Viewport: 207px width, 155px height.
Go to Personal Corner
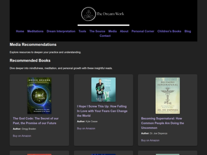point(143,31)
